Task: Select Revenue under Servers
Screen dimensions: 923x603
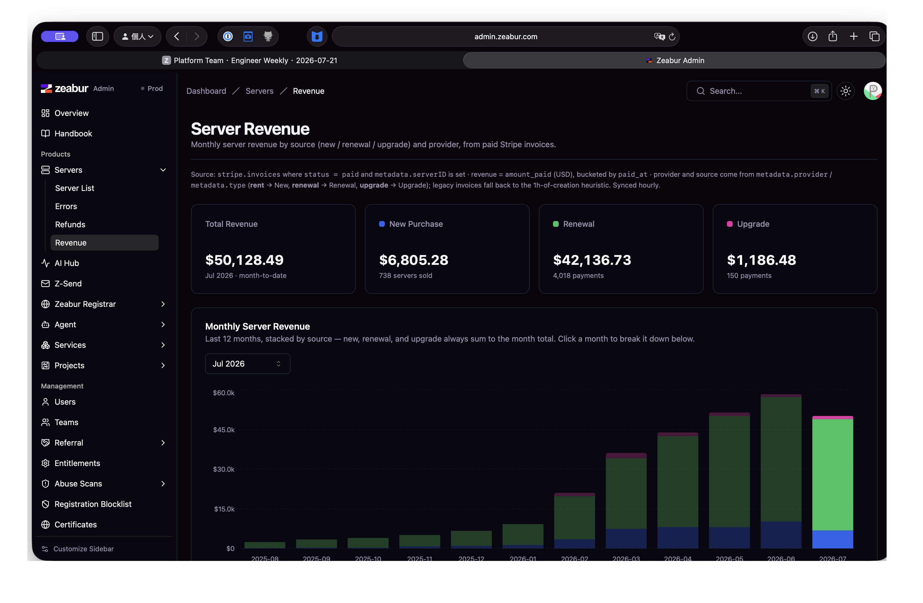Action: (104, 243)
